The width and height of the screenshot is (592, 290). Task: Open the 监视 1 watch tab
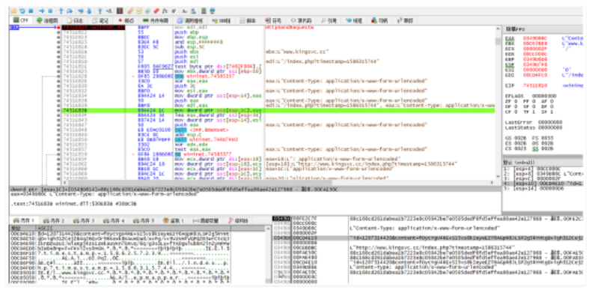pyautogui.click(x=174, y=220)
